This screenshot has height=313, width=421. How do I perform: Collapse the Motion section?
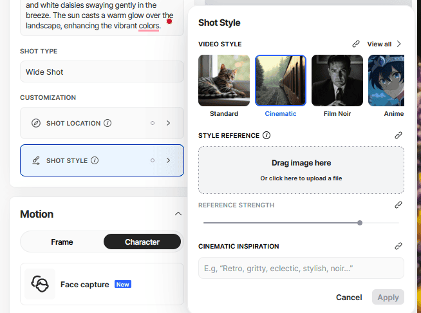178,214
